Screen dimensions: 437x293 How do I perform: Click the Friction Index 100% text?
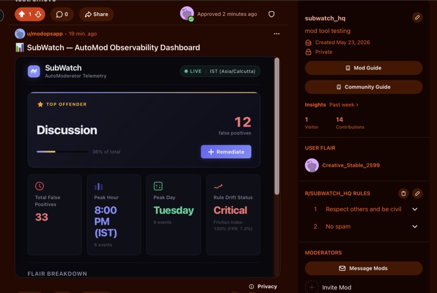tap(233, 225)
